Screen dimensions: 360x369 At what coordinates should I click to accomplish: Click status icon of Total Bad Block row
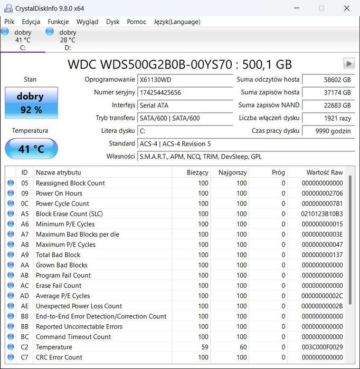tap(11, 255)
